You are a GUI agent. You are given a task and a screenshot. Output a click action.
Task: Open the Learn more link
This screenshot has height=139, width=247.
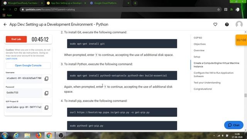tap(11, 58)
